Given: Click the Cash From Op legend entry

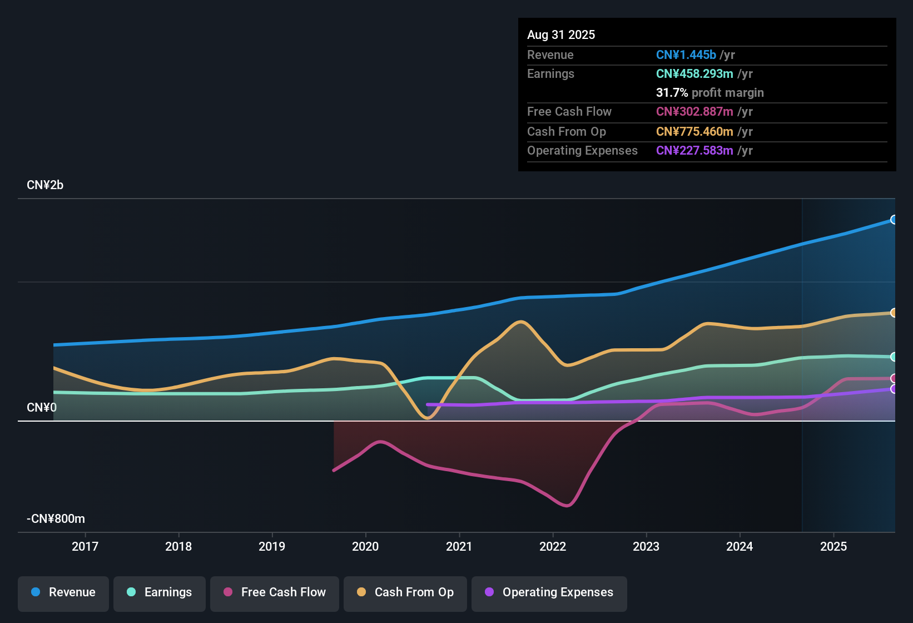Looking at the screenshot, I should tap(405, 593).
